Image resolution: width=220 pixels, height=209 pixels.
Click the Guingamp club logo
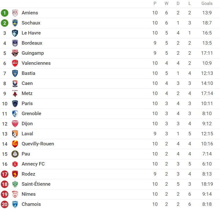click(x=15, y=53)
